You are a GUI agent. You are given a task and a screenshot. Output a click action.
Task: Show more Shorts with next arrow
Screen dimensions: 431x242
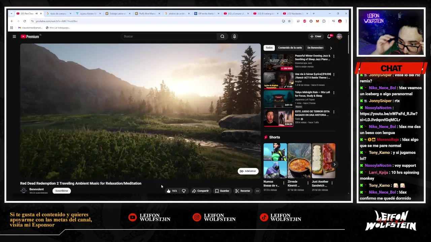[334, 164]
